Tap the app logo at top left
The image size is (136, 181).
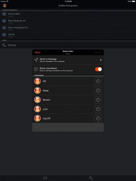tap(5, 5)
